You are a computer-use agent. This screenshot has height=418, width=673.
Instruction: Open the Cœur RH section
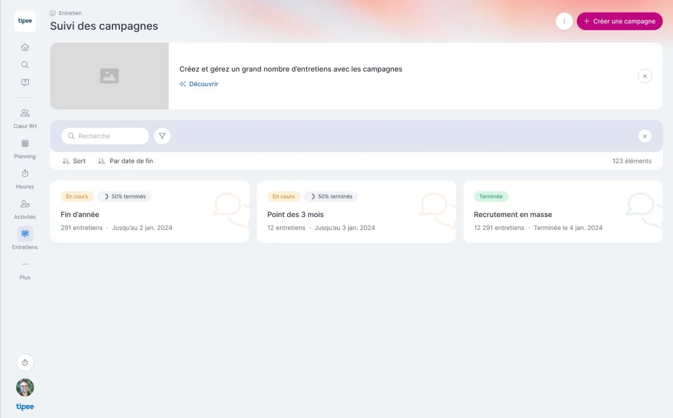(25, 118)
